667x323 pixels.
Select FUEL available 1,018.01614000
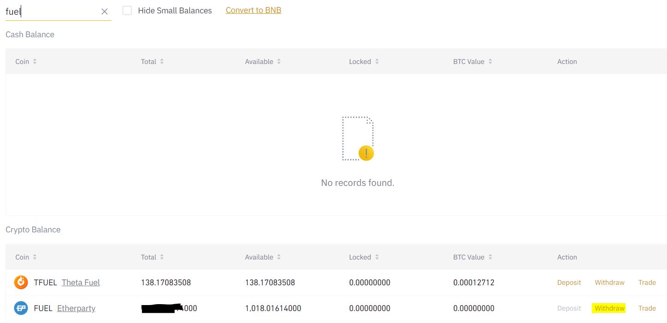coord(273,308)
